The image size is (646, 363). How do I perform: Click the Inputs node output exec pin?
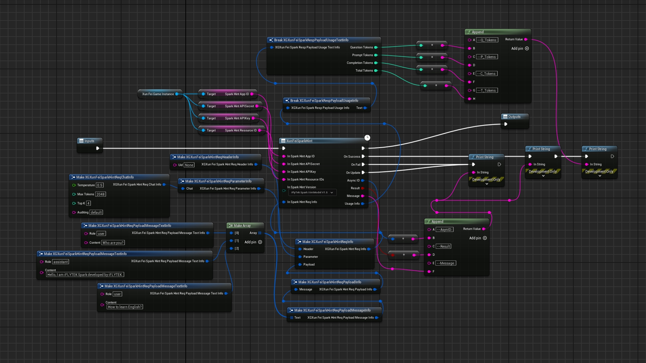[98, 148]
